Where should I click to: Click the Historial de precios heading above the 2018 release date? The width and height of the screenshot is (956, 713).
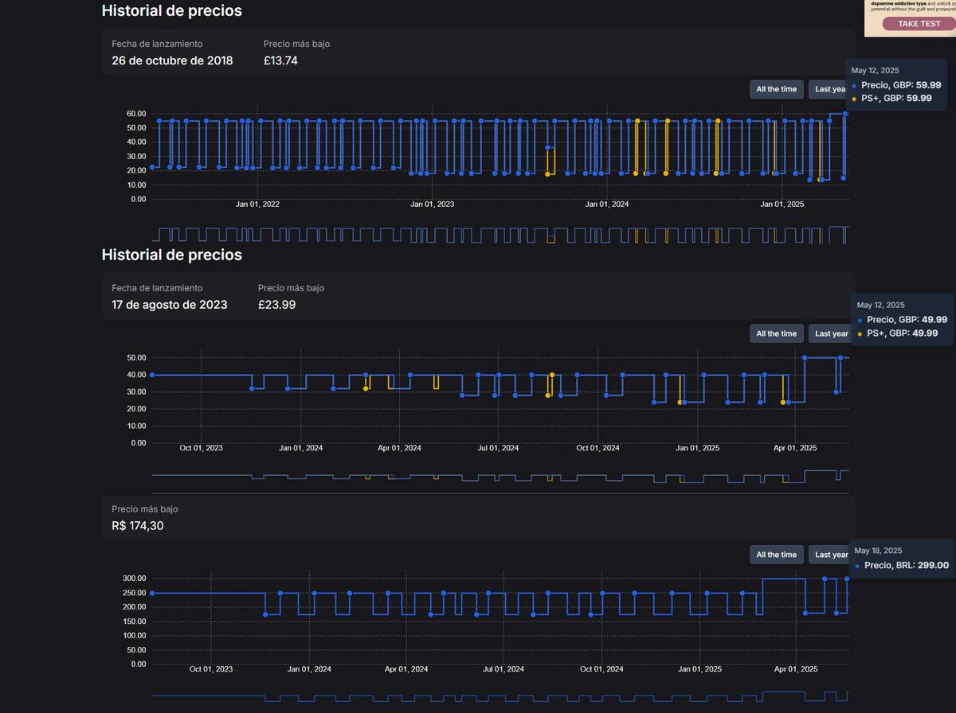[x=172, y=11]
